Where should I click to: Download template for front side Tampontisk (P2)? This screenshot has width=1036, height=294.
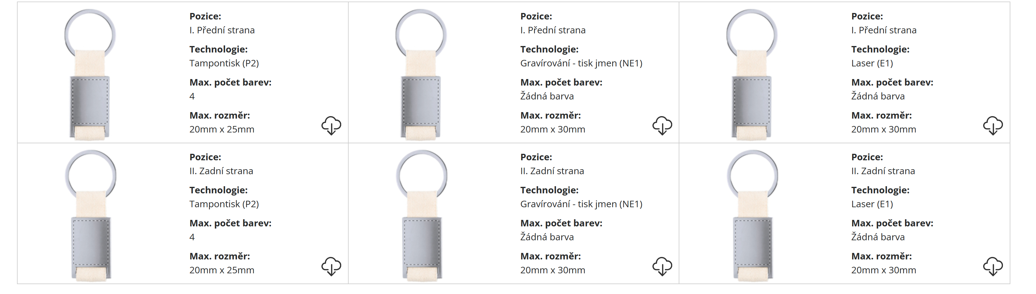(331, 126)
